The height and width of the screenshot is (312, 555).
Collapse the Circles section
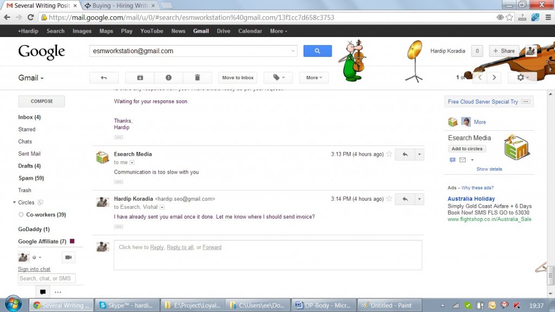(15, 202)
